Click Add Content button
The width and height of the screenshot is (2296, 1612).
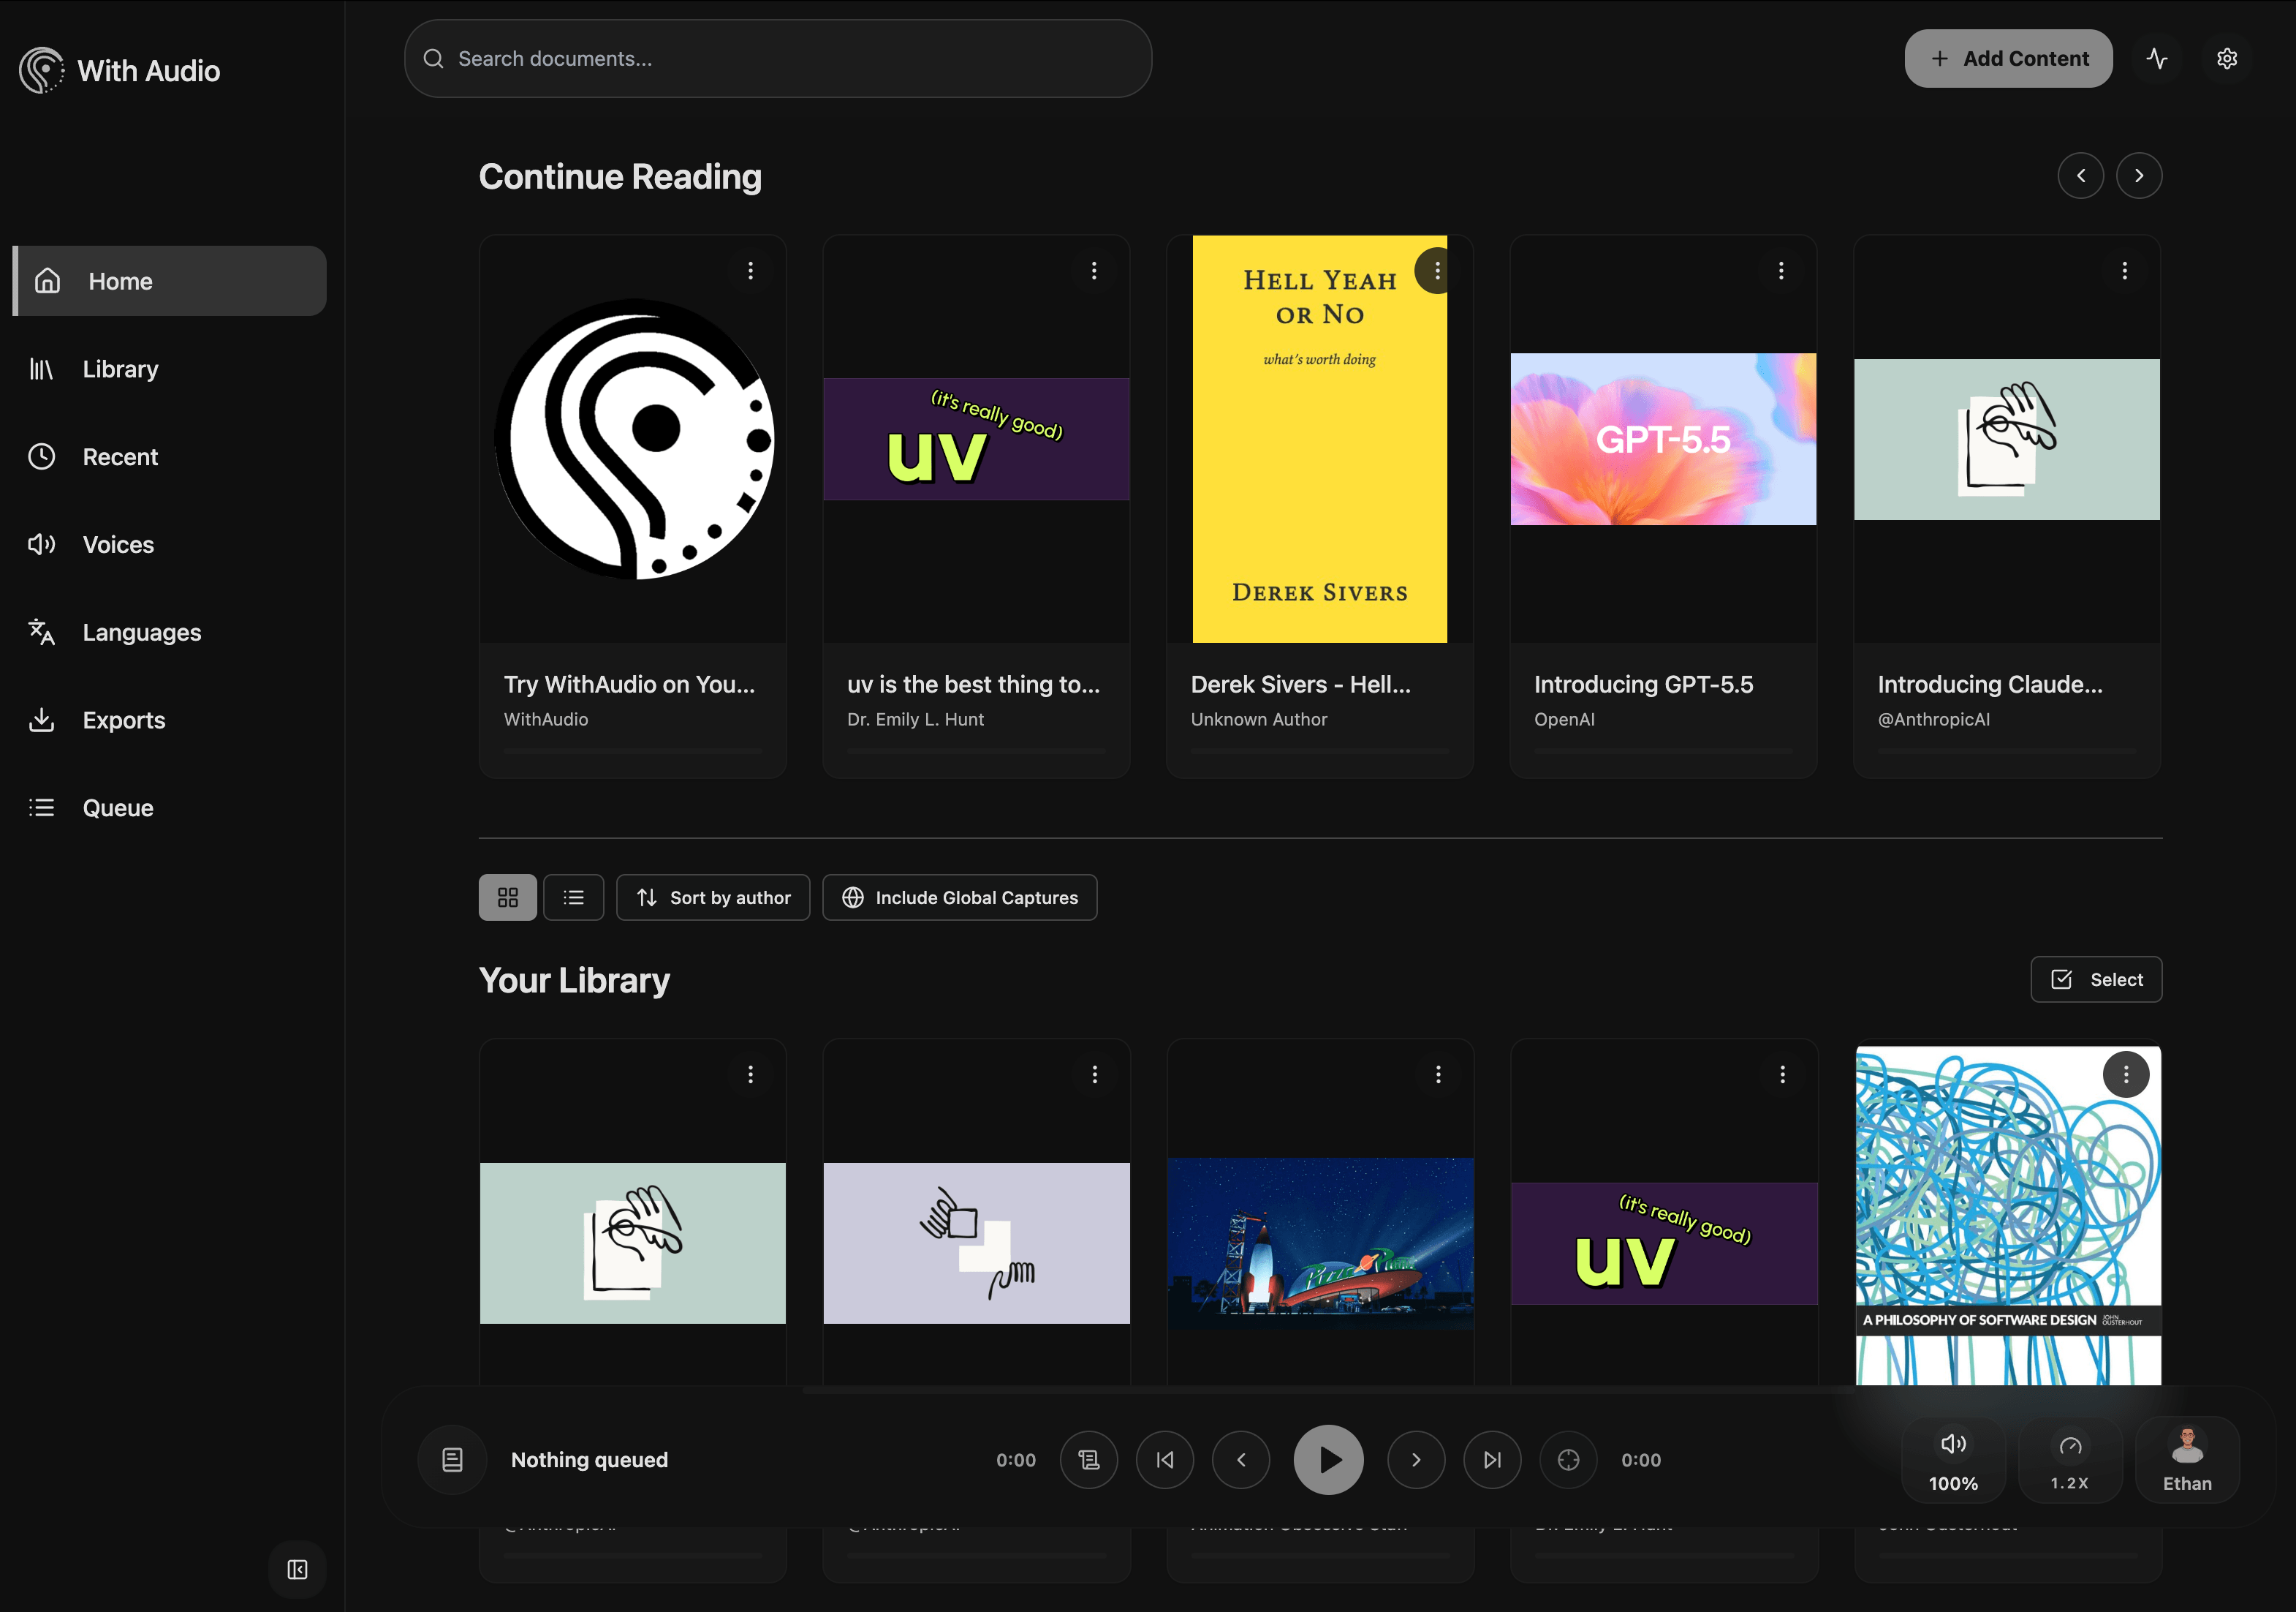coord(2008,58)
